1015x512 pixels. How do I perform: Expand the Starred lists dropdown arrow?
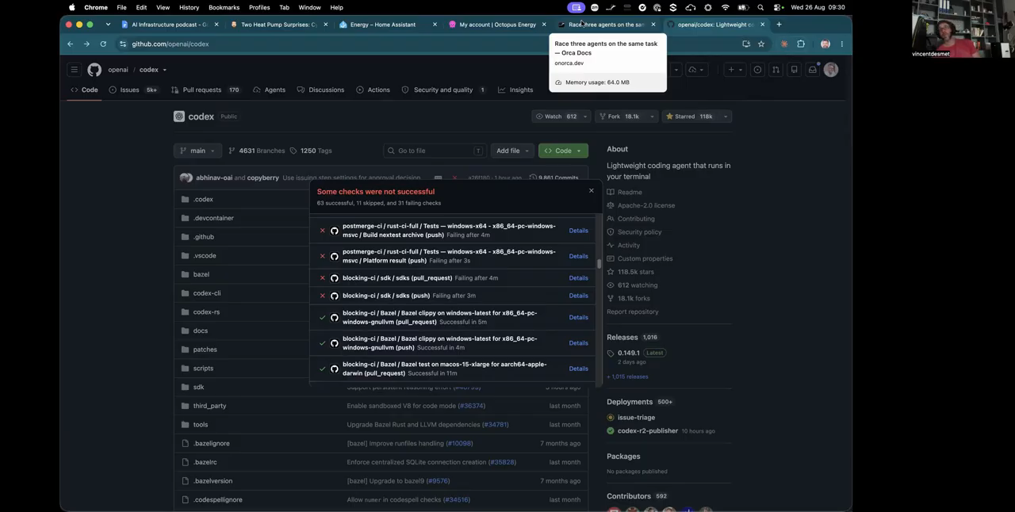coord(725,117)
